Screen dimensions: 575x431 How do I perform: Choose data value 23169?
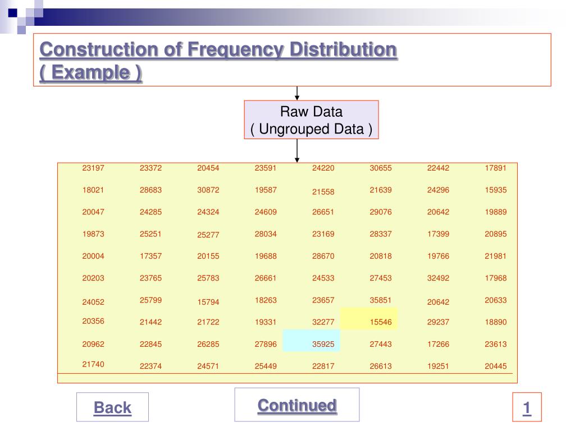[323, 234]
